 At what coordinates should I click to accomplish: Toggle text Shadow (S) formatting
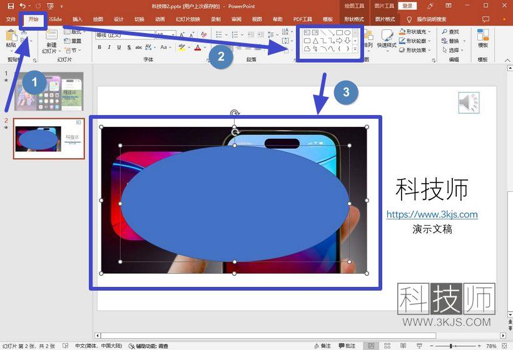[x=129, y=47]
